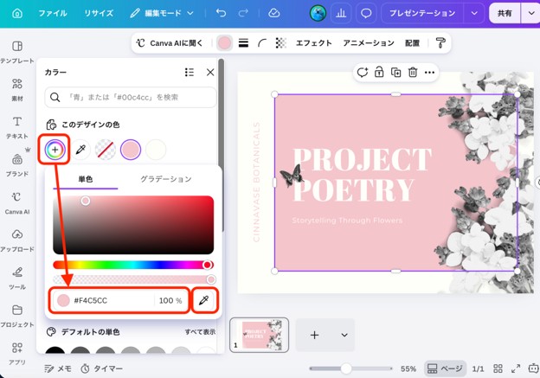The image size is (540, 378).
Task: Expand the プレゼンテーション dropdown arrow
Action: tap(474, 14)
